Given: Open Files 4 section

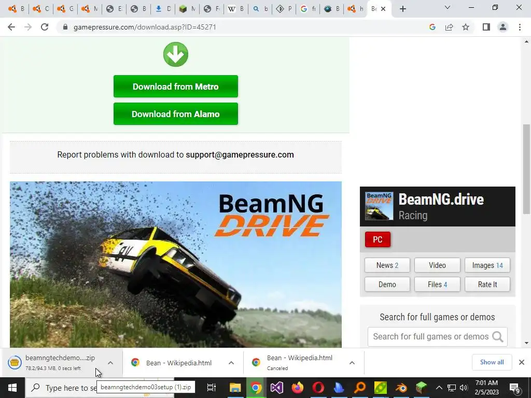Looking at the screenshot, I should [x=437, y=285].
